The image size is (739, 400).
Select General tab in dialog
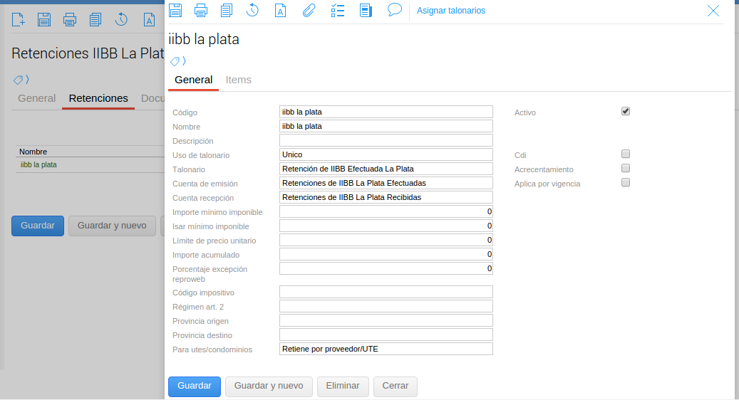pos(194,80)
